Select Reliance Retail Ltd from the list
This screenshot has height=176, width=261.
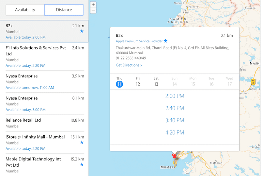coord(23,120)
